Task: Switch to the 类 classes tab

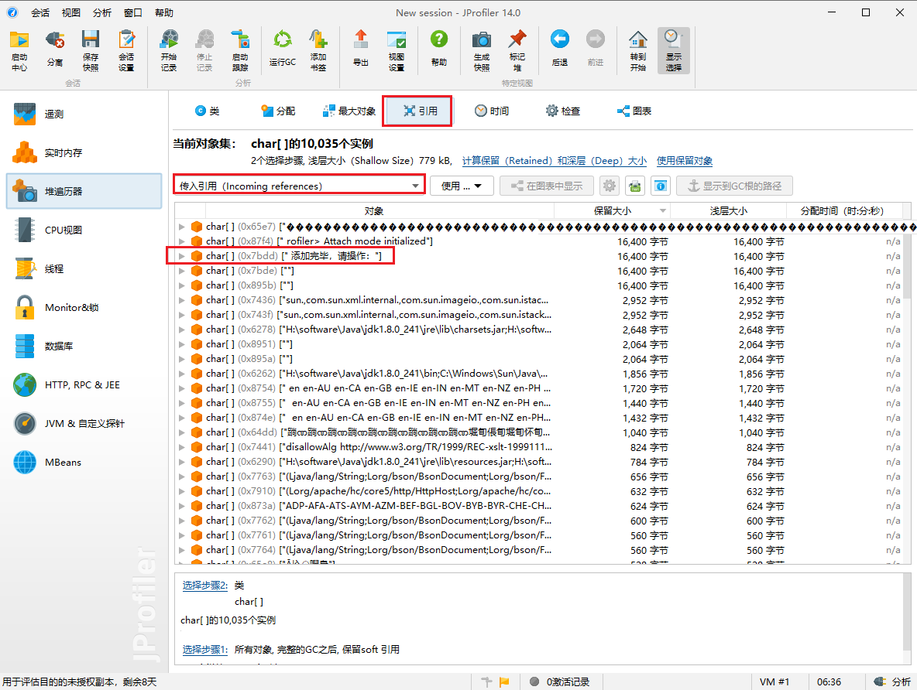Action: [208, 111]
